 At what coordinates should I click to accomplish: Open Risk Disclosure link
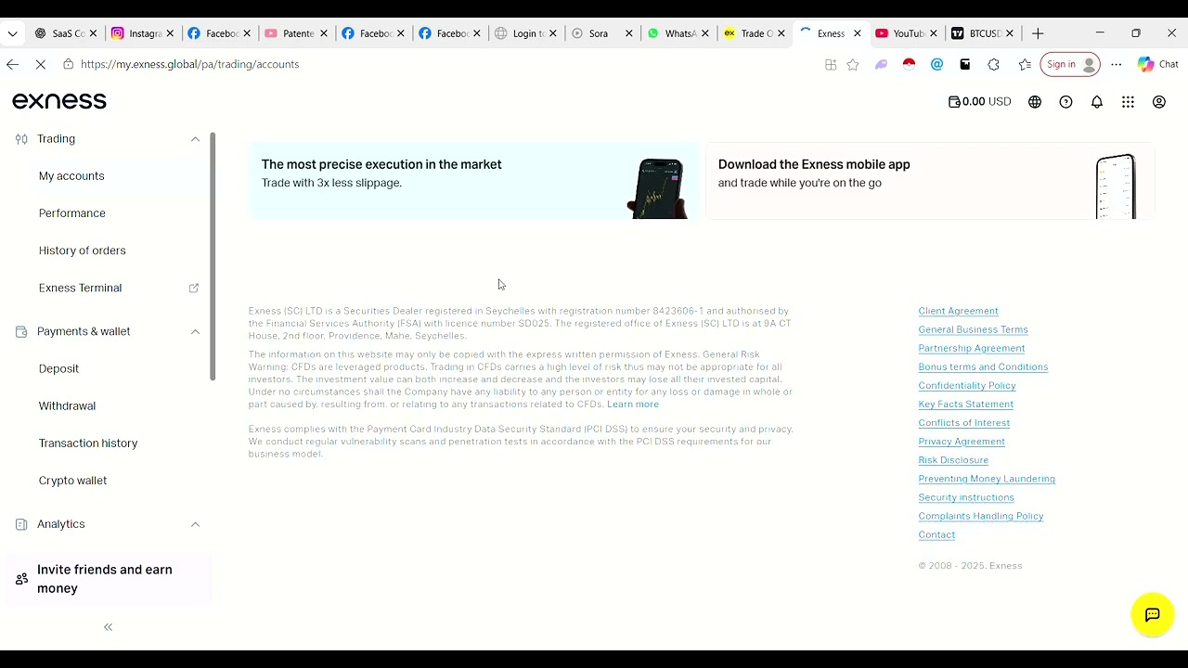click(x=953, y=460)
